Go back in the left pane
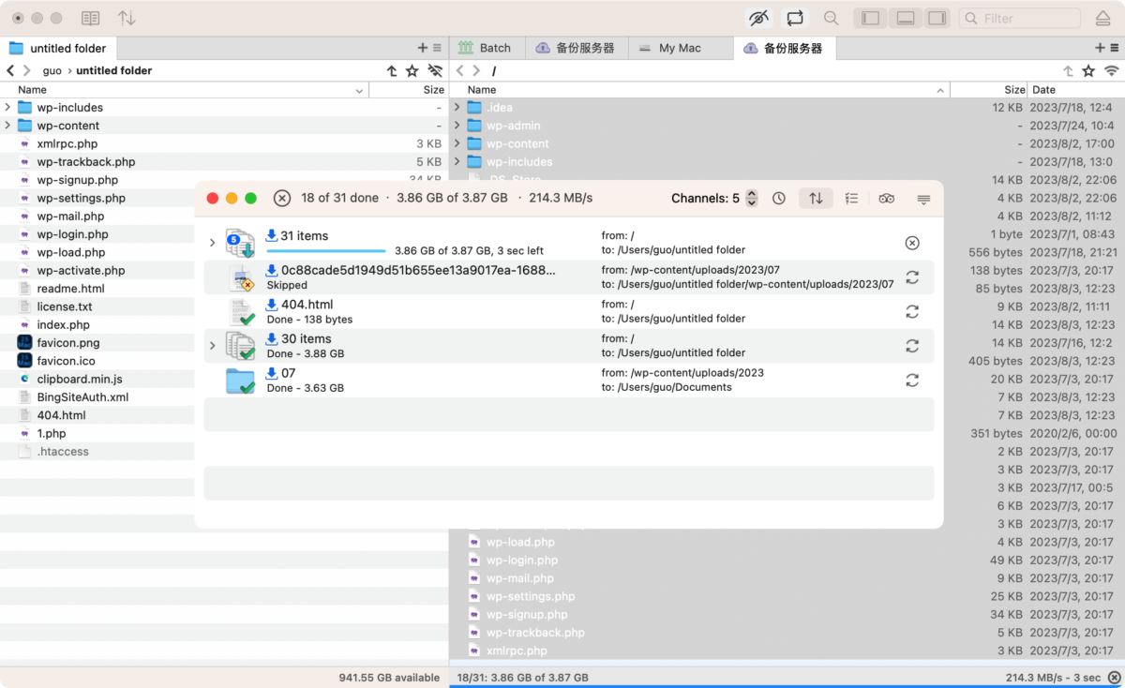This screenshot has width=1125, height=688. [x=10, y=70]
